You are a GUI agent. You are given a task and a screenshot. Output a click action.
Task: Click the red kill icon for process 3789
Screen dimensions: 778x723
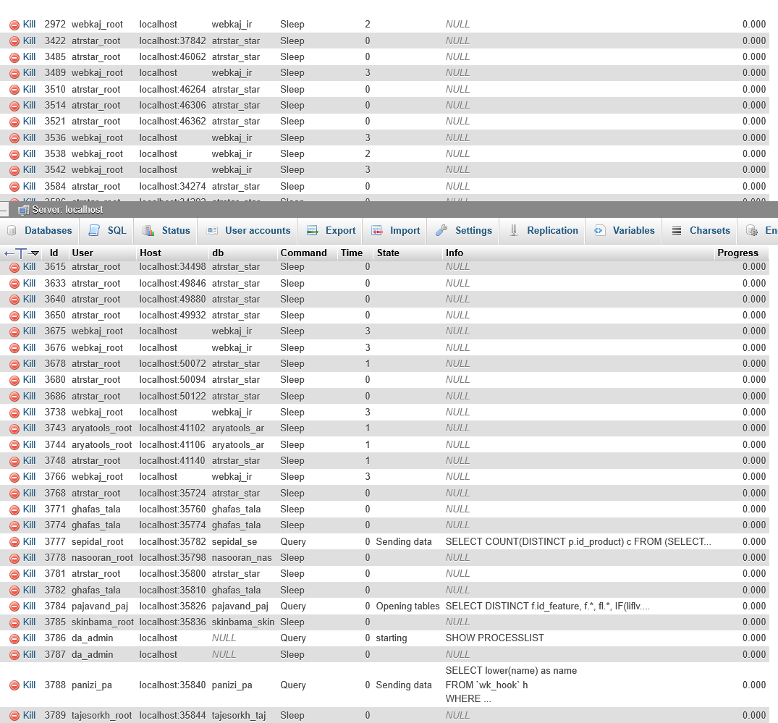coord(14,716)
